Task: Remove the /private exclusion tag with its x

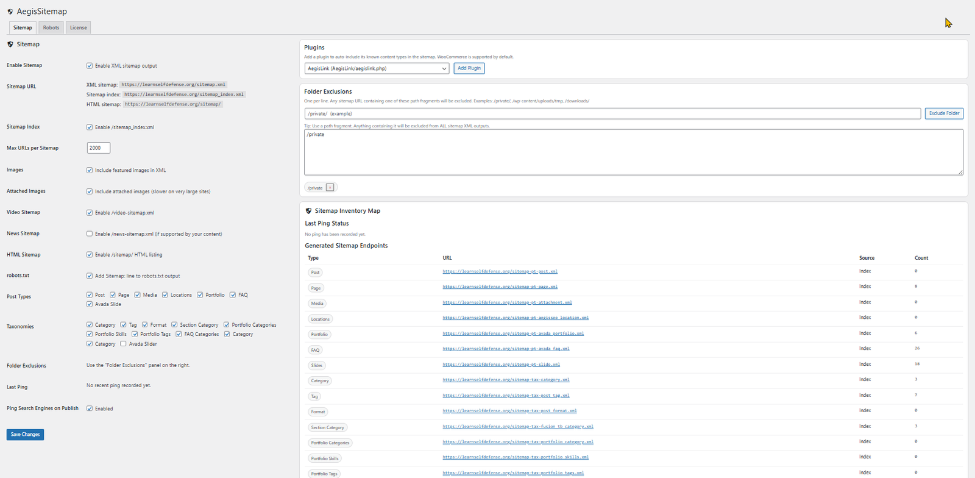Action: pos(330,188)
